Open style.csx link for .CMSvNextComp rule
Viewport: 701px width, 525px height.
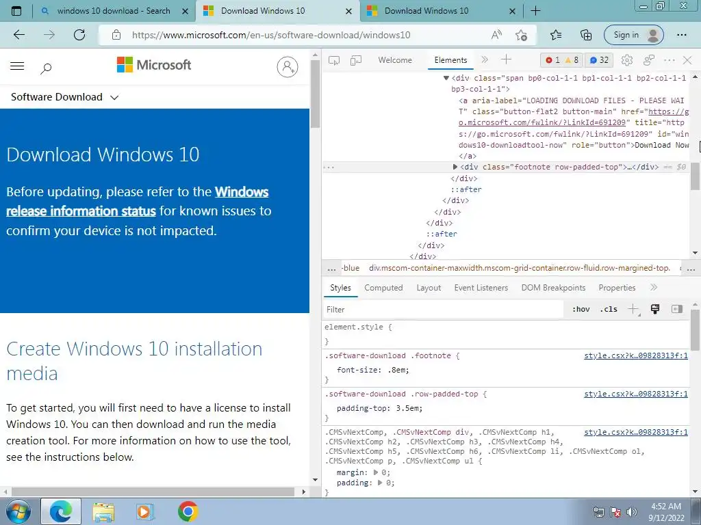(636, 433)
